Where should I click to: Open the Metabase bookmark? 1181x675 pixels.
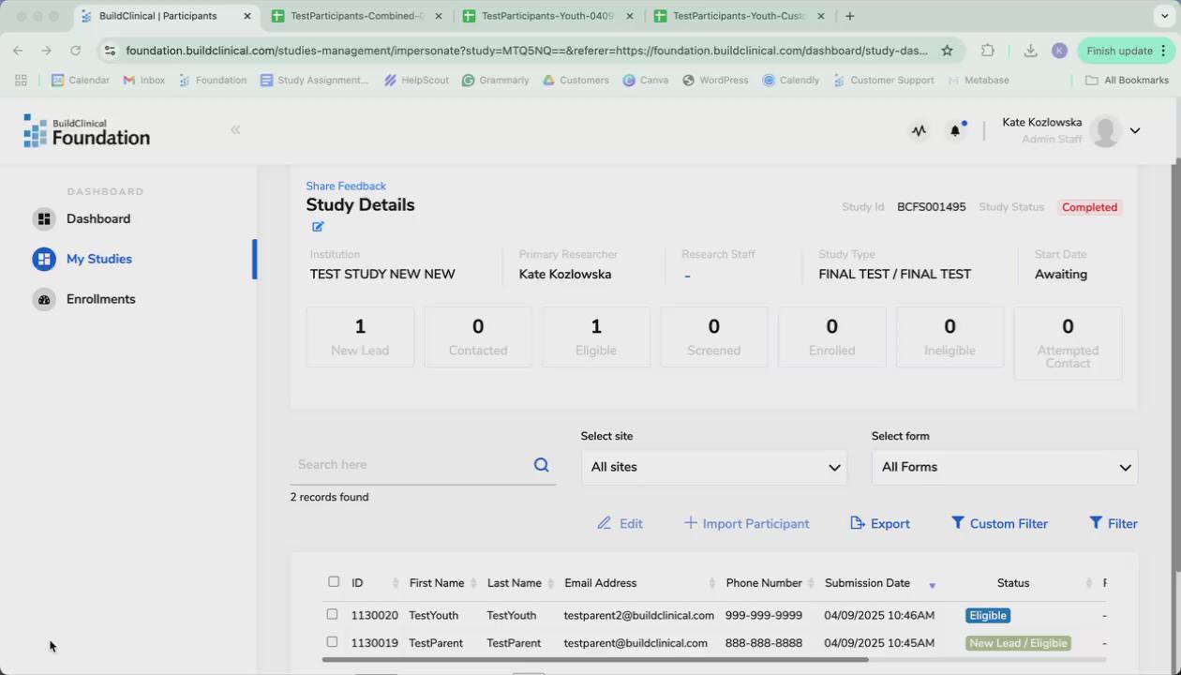[x=979, y=81]
